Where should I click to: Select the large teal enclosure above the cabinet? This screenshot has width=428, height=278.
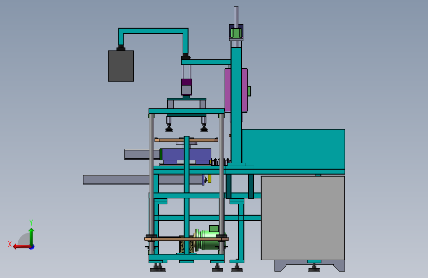[x=293, y=149]
